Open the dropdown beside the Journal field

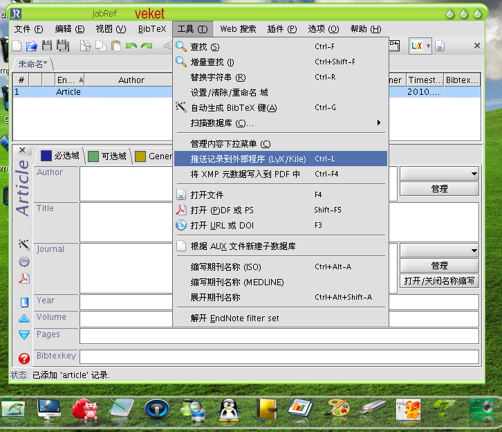click(x=439, y=251)
